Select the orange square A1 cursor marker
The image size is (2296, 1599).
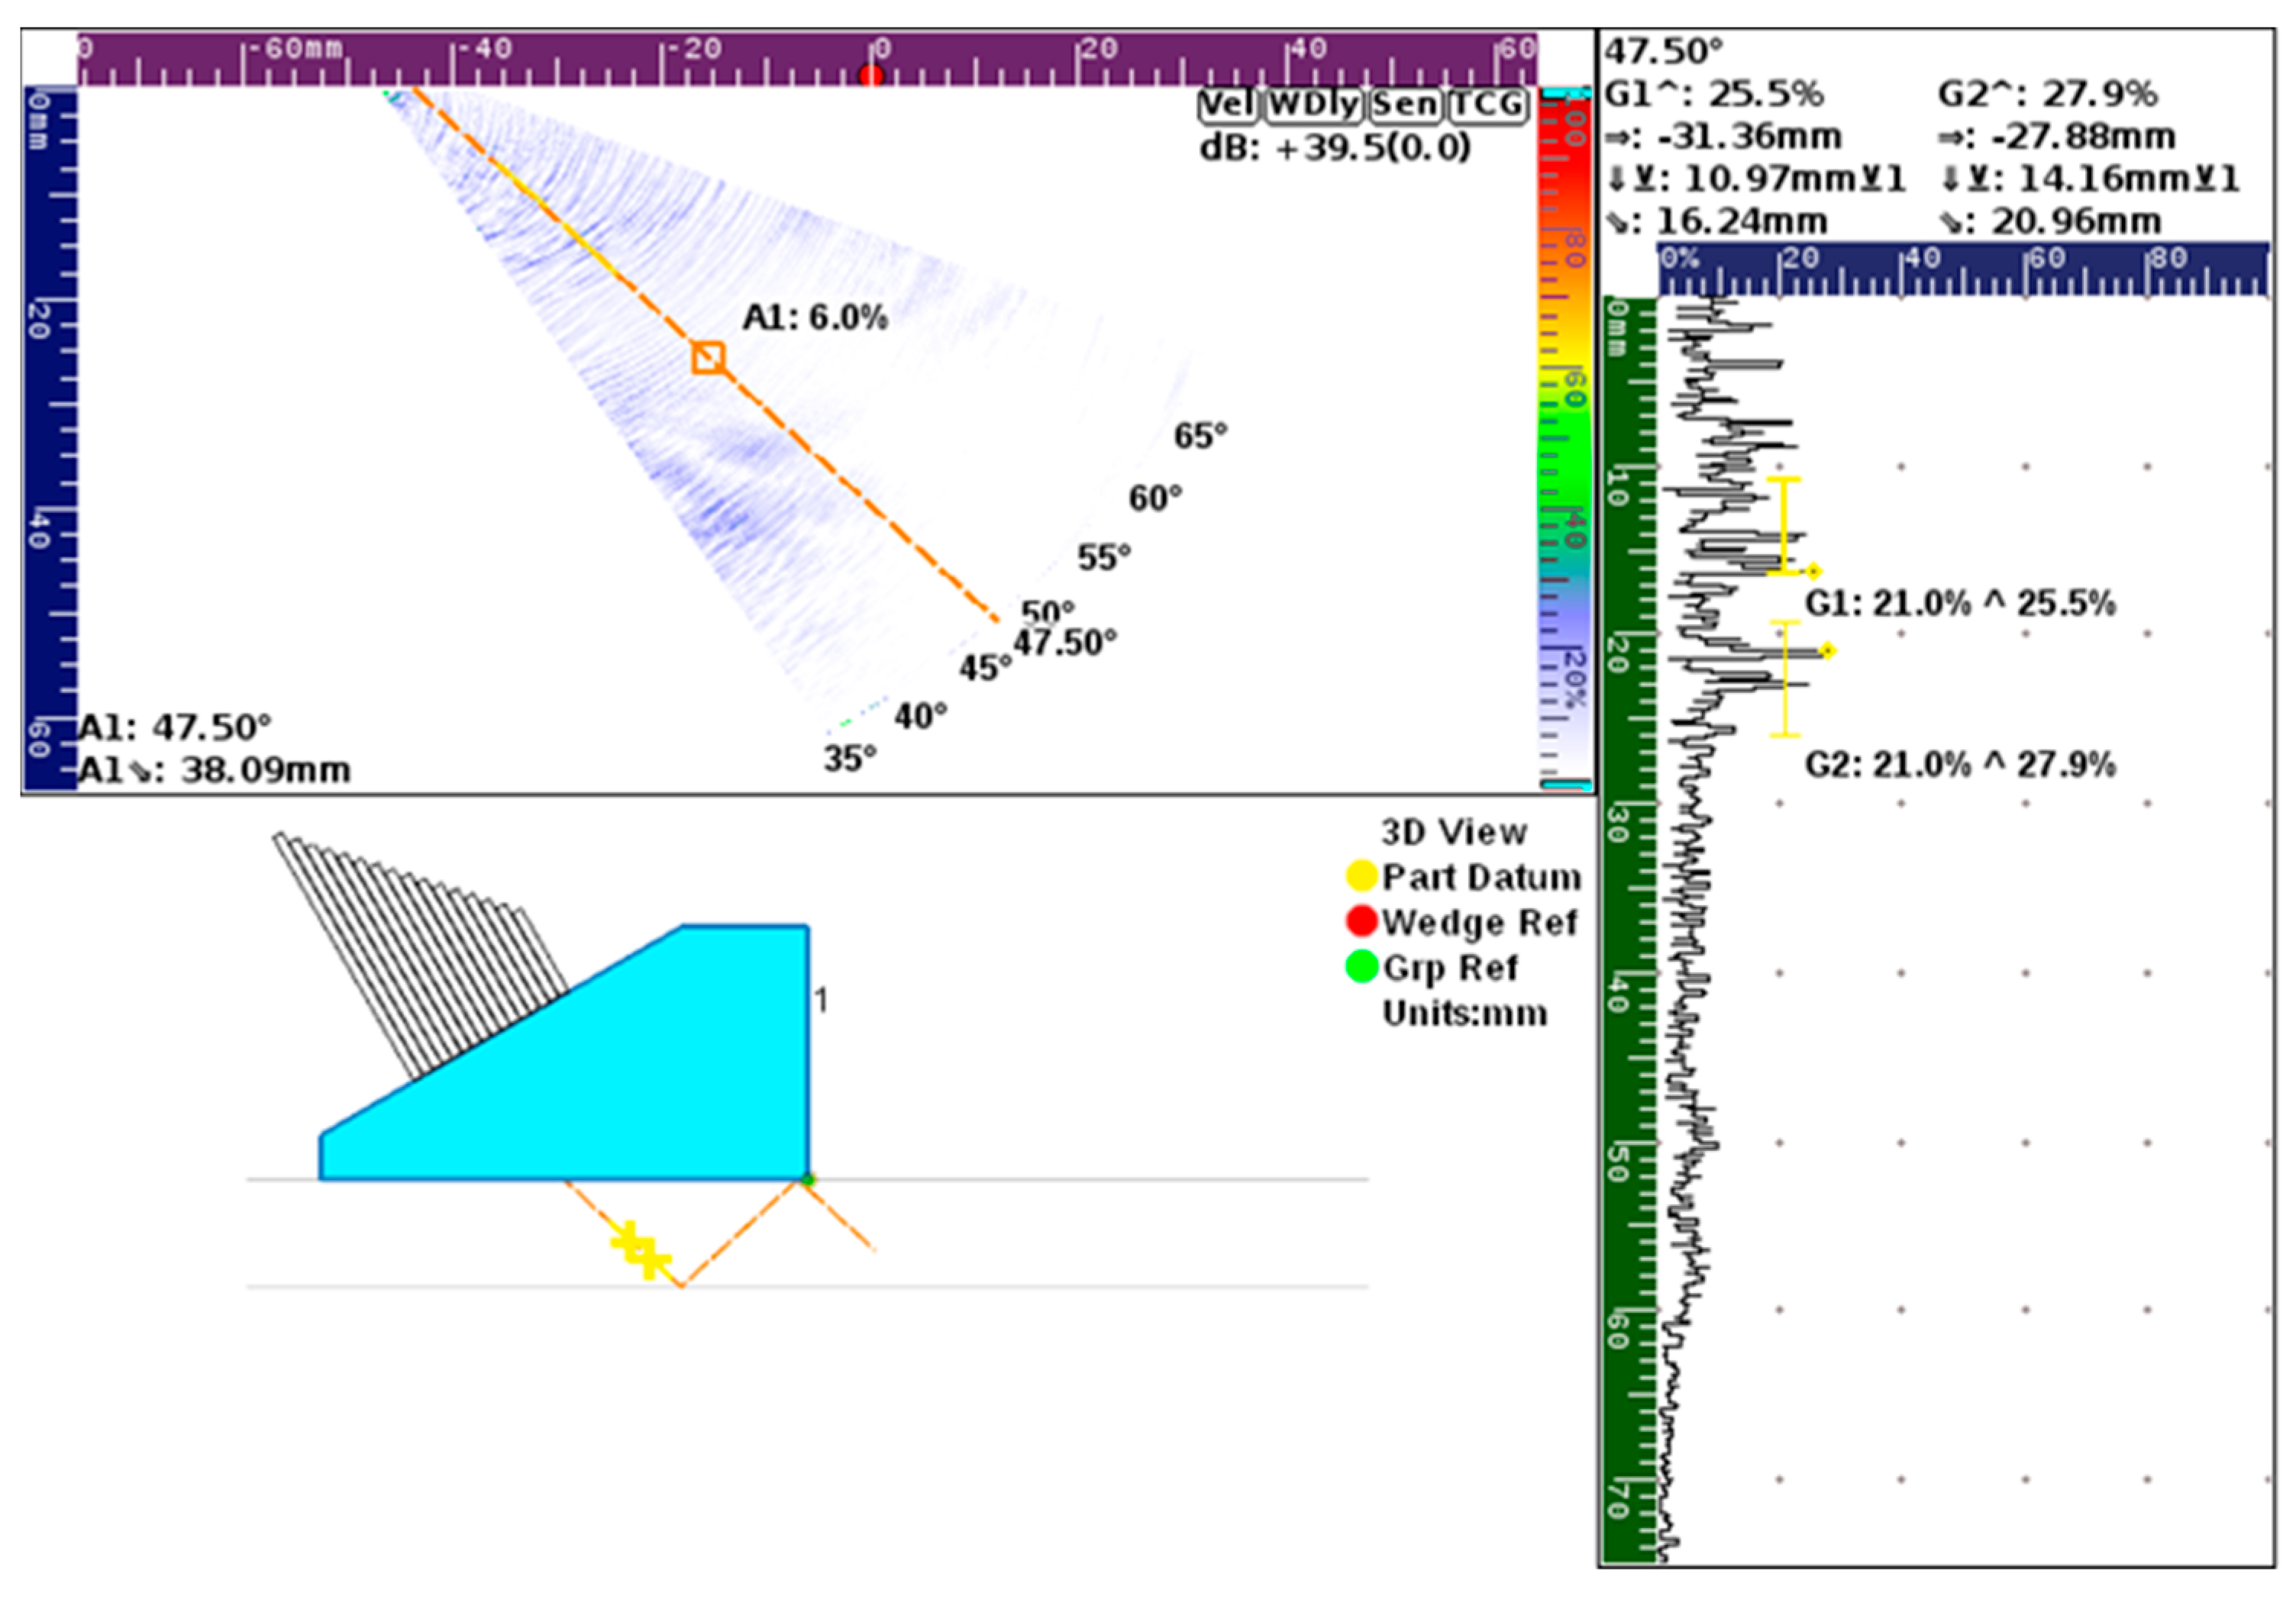point(708,358)
